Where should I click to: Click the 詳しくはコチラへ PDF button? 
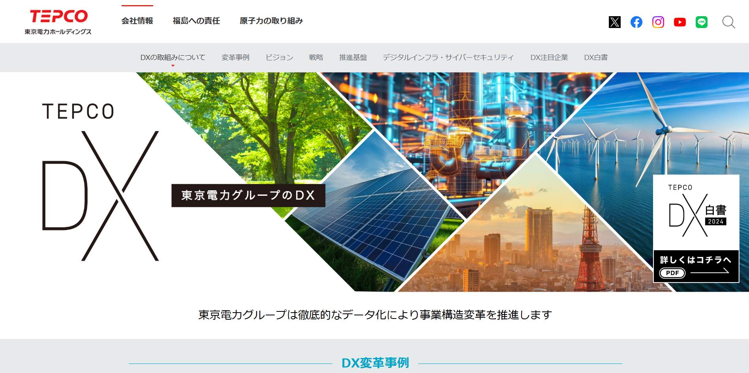696,266
